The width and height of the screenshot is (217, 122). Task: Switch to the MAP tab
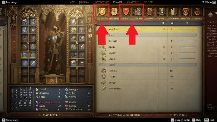[x=72, y=2]
